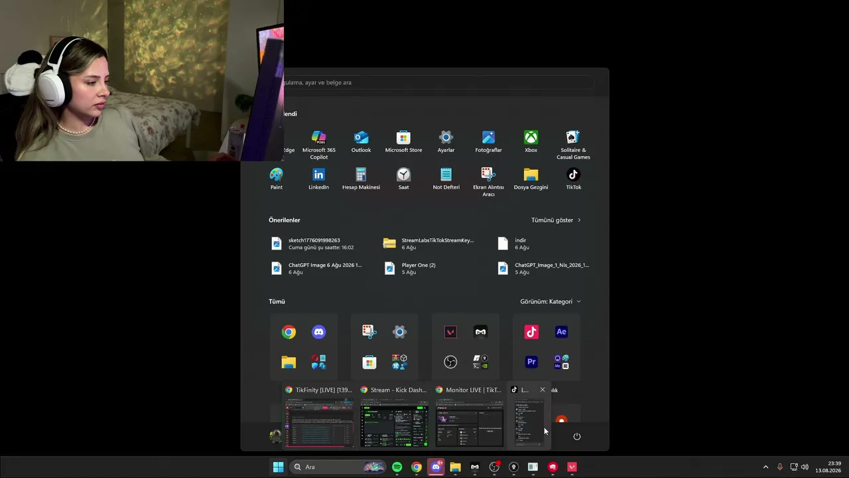This screenshot has height=478, width=849.
Task: Open the Monitor LIVE | TikTok preview
Action: [x=469, y=416]
